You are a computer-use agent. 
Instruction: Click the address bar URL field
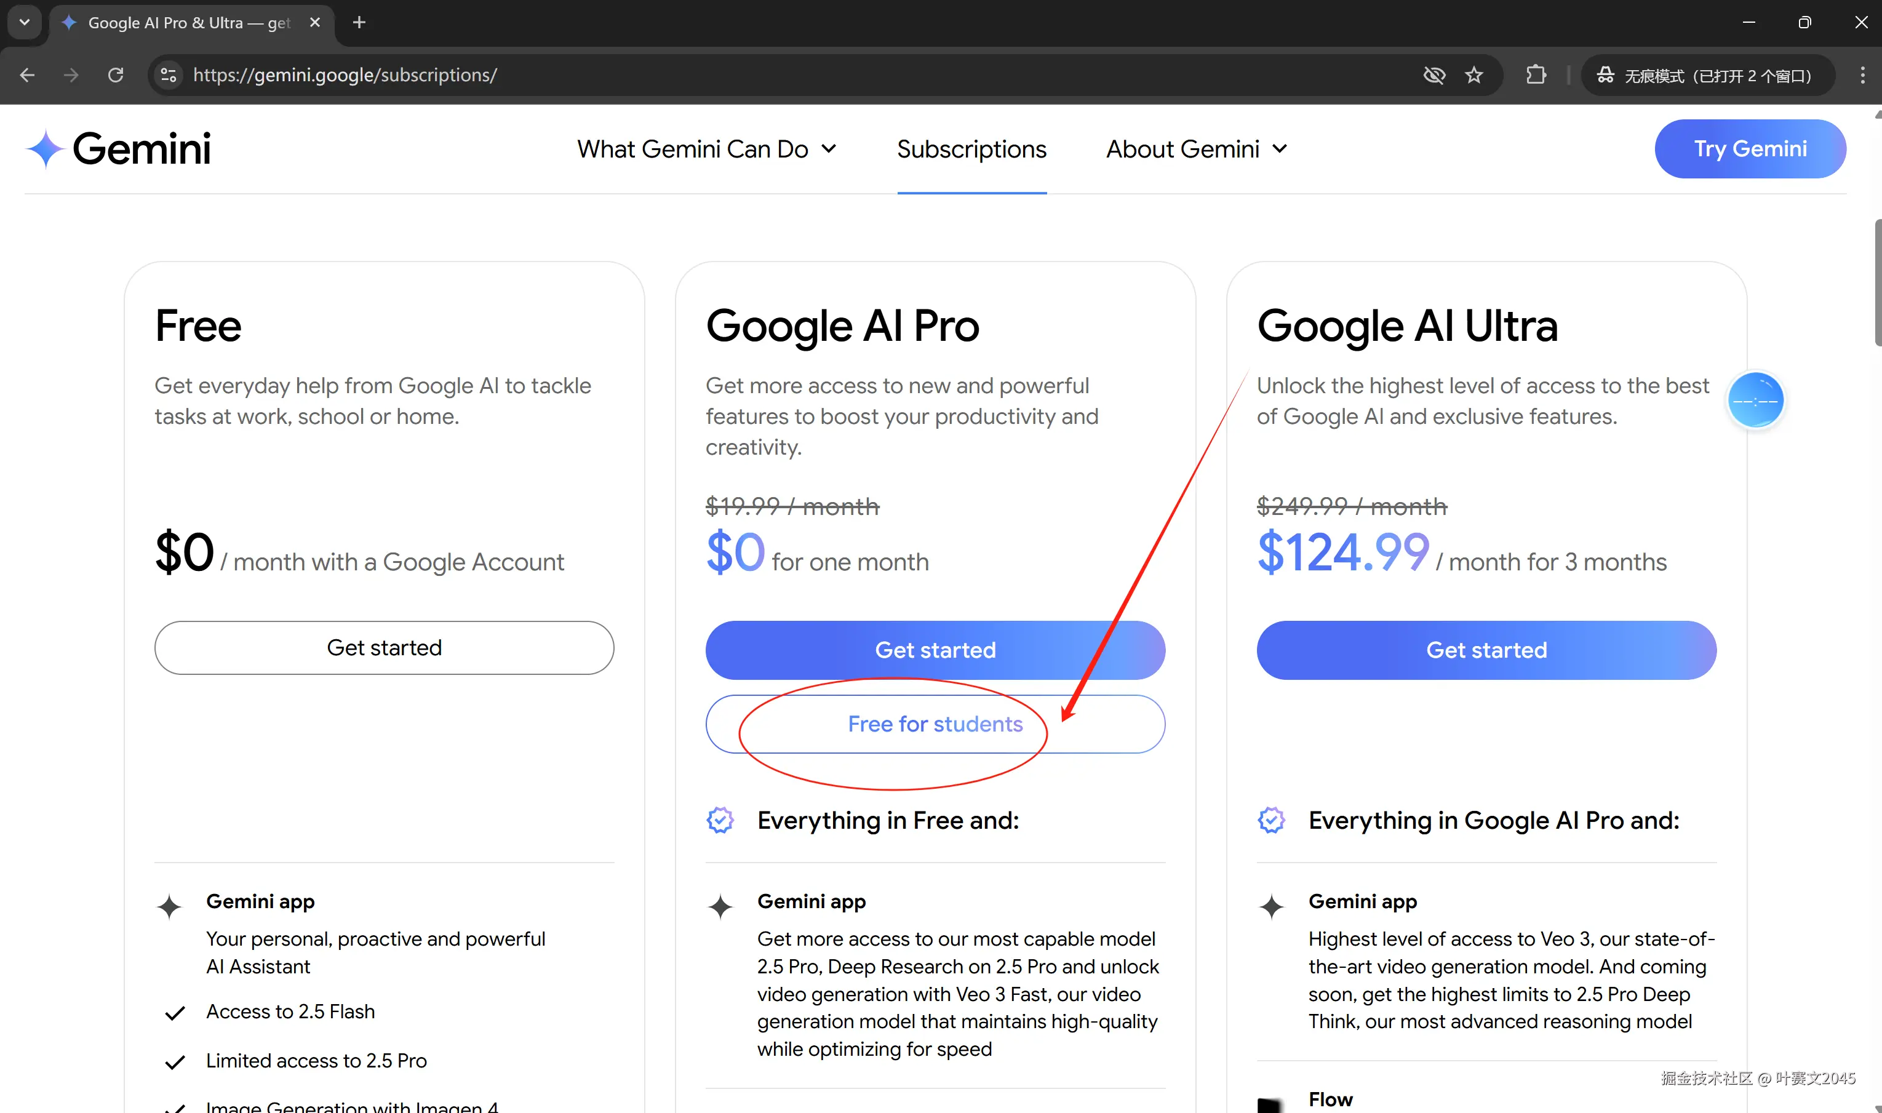[675, 75]
